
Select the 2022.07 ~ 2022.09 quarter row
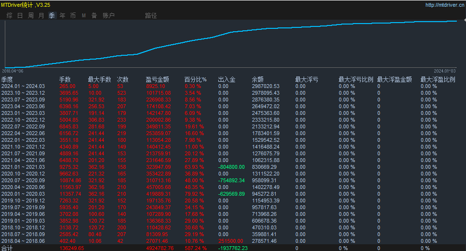pos(233,126)
